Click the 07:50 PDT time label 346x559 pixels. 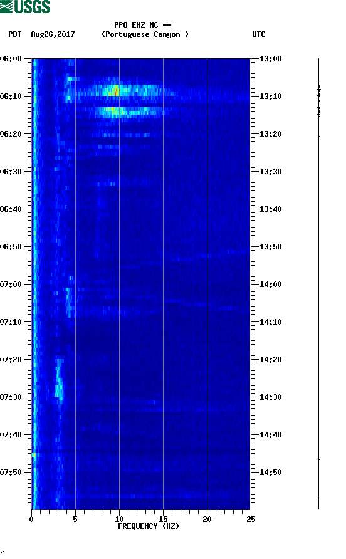click(11, 473)
